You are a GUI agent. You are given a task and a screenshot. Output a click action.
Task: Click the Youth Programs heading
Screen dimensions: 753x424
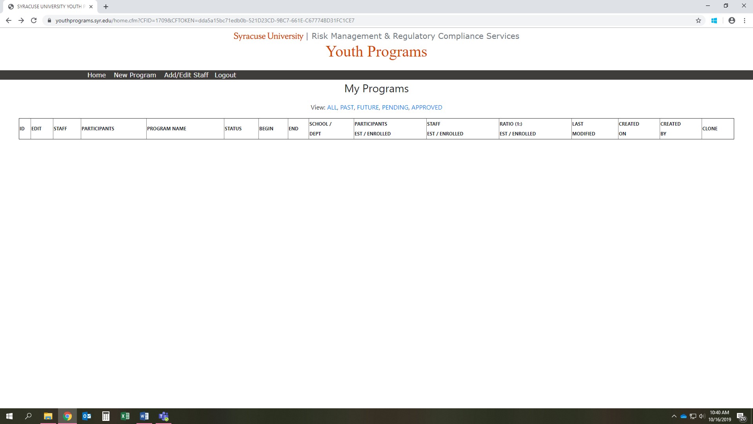(376, 51)
